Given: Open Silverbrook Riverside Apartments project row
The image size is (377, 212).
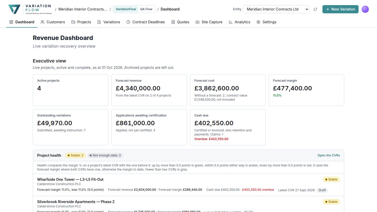Looking at the screenshot, I should [188, 204].
